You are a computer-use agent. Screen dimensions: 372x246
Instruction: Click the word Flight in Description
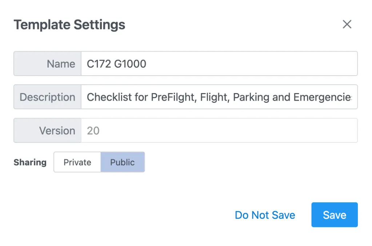click(215, 97)
